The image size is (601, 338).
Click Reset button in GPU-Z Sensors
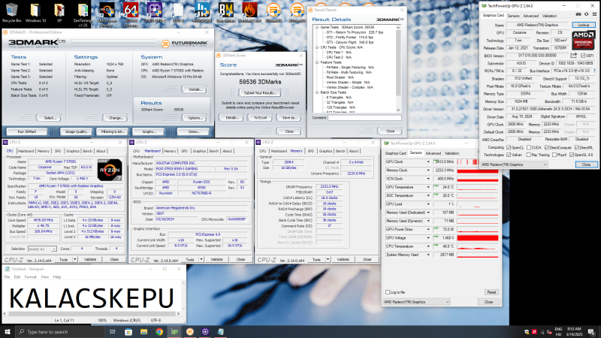(491, 292)
